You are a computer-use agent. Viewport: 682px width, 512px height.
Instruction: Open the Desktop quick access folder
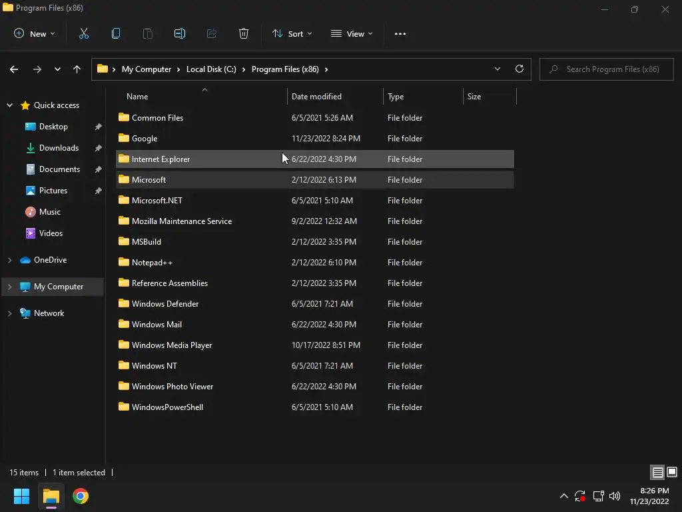pyautogui.click(x=53, y=127)
